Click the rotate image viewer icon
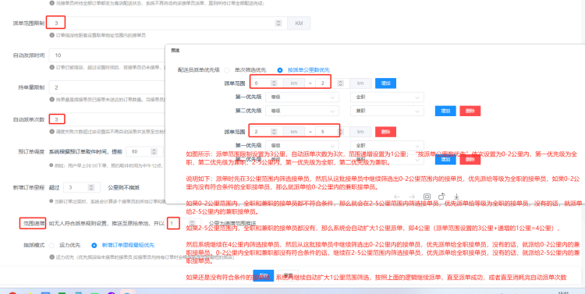The width and height of the screenshot is (585, 294). pos(441,197)
